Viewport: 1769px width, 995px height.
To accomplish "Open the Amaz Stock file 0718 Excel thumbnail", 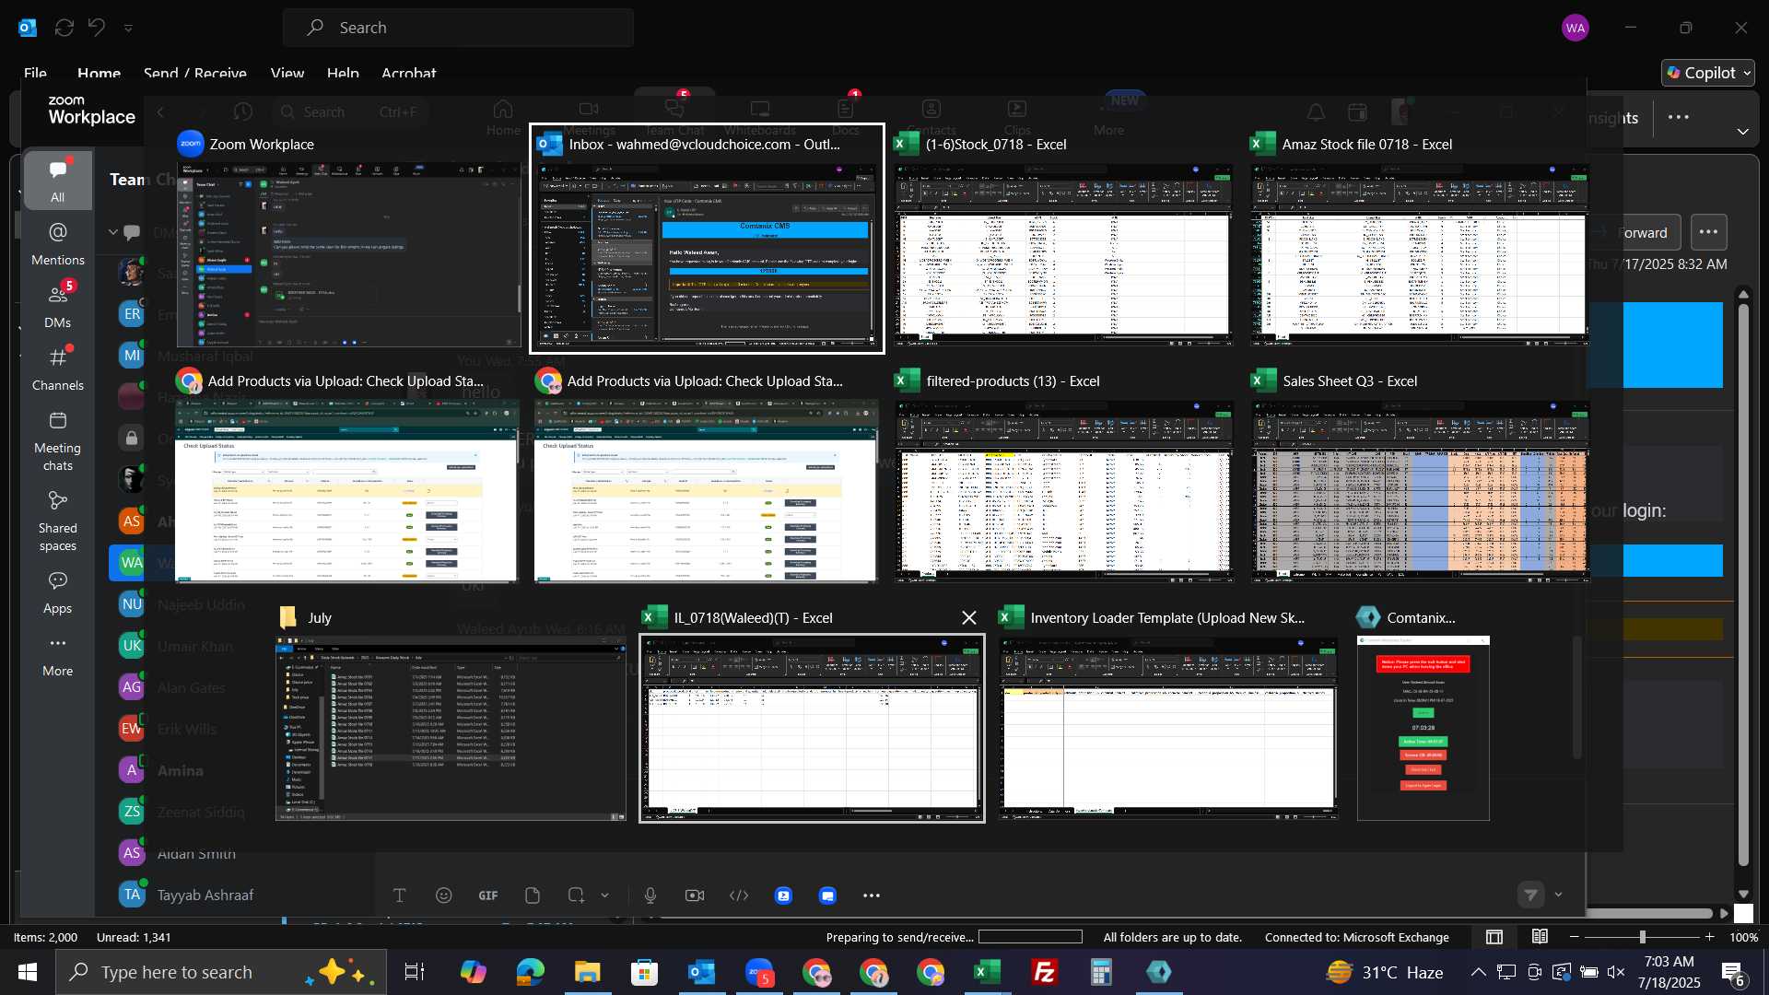I will [1420, 255].
